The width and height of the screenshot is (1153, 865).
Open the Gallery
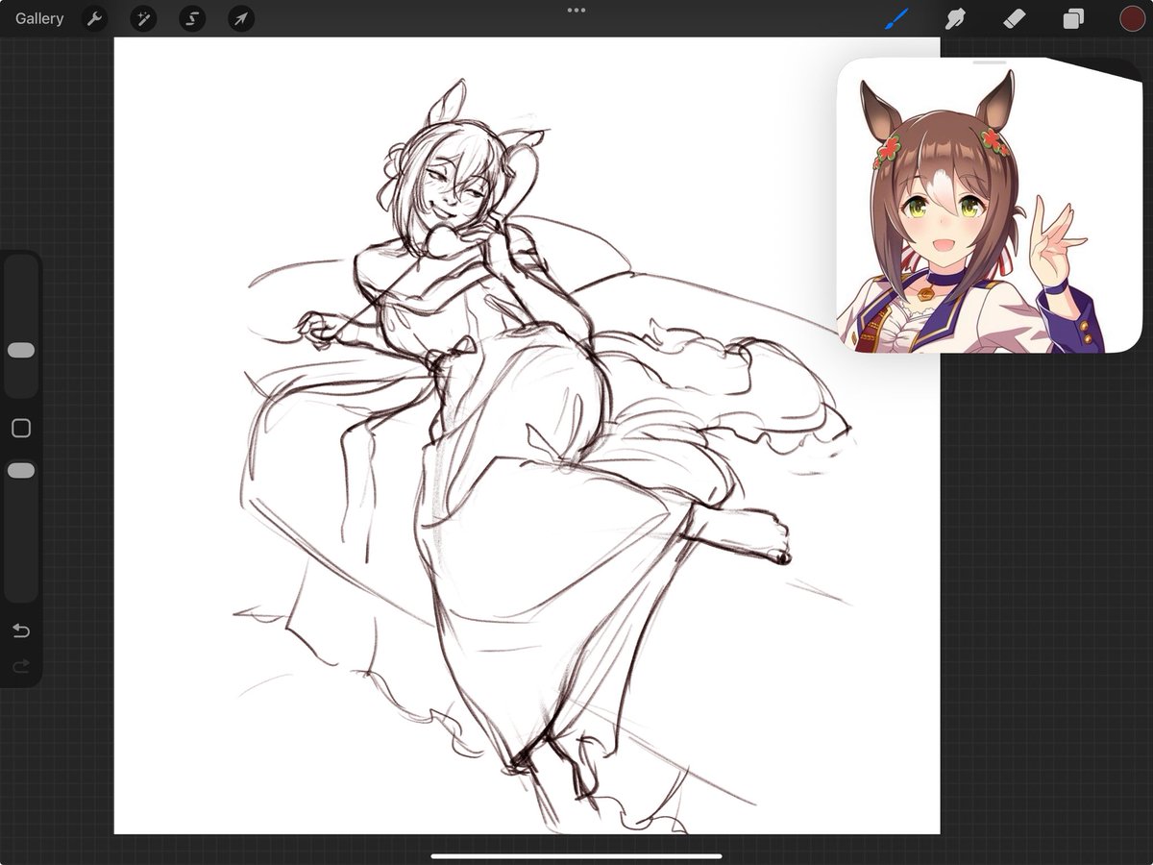(39, 18)
